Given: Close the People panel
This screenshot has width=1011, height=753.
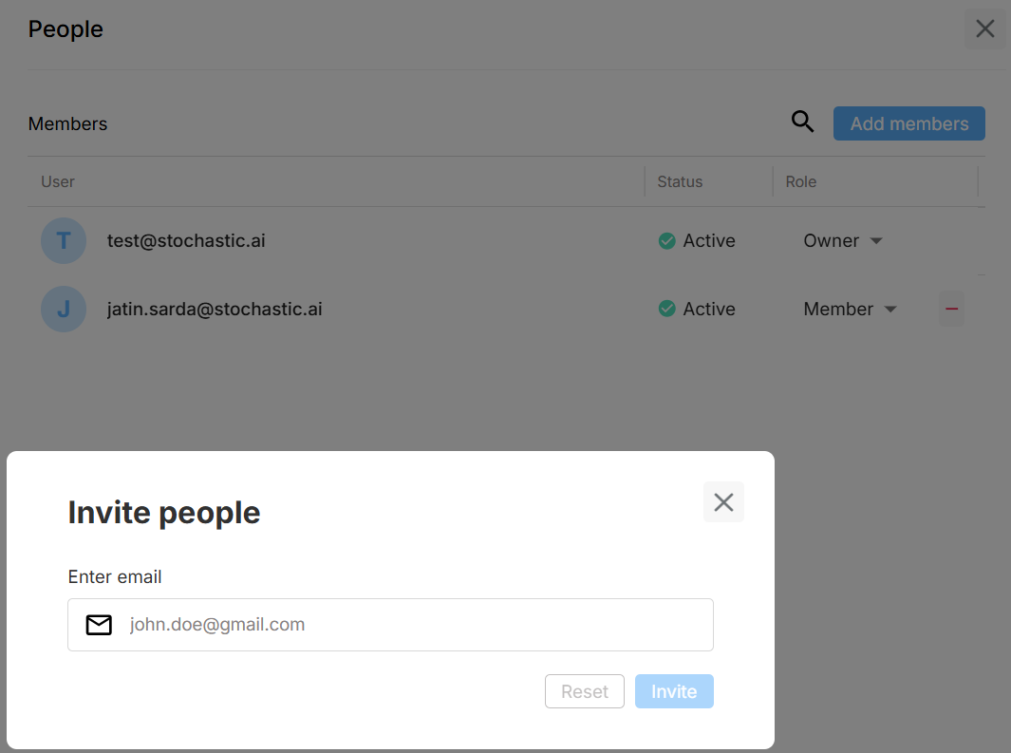Looking at the screenshot, I should tap(984, 29).
